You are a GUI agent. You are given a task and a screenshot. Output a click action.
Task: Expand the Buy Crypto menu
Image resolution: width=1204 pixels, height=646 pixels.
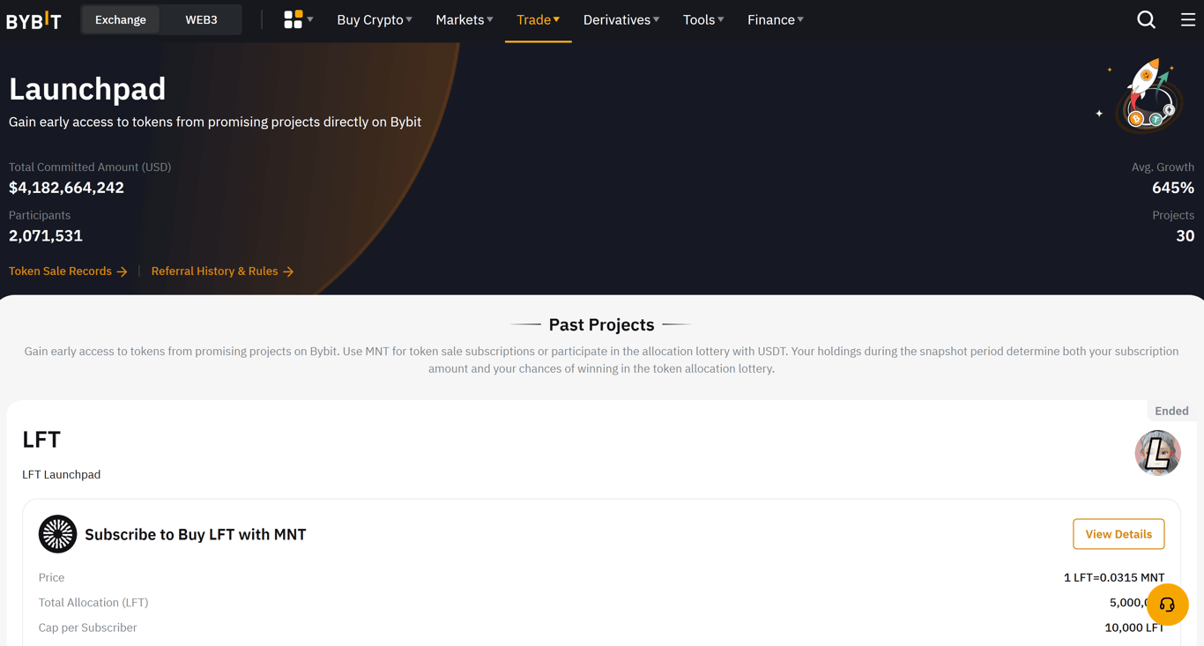[x=375, y=19]
